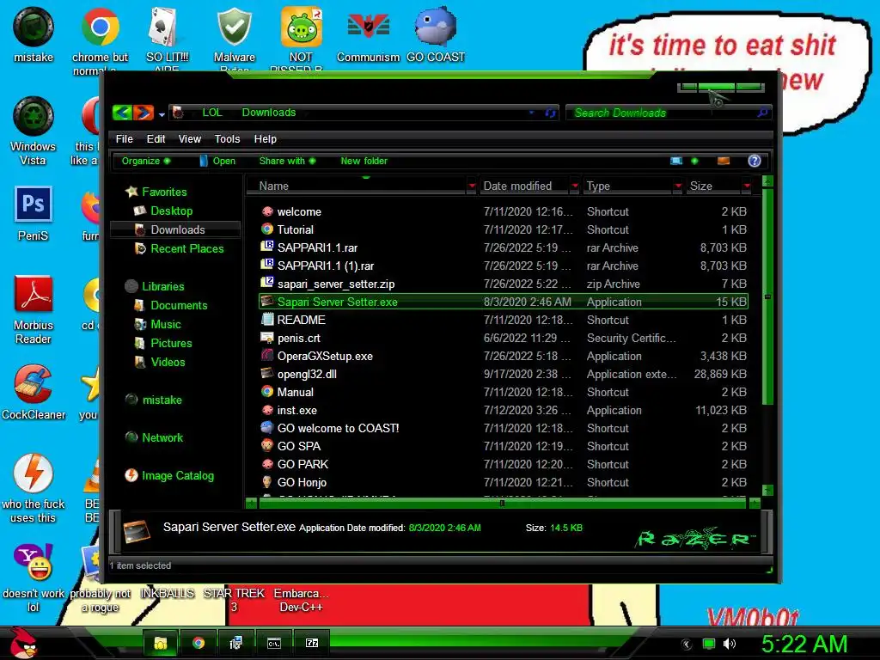Open the Edit menu
This screenshot has height=660, width=880.
(156, 138)
